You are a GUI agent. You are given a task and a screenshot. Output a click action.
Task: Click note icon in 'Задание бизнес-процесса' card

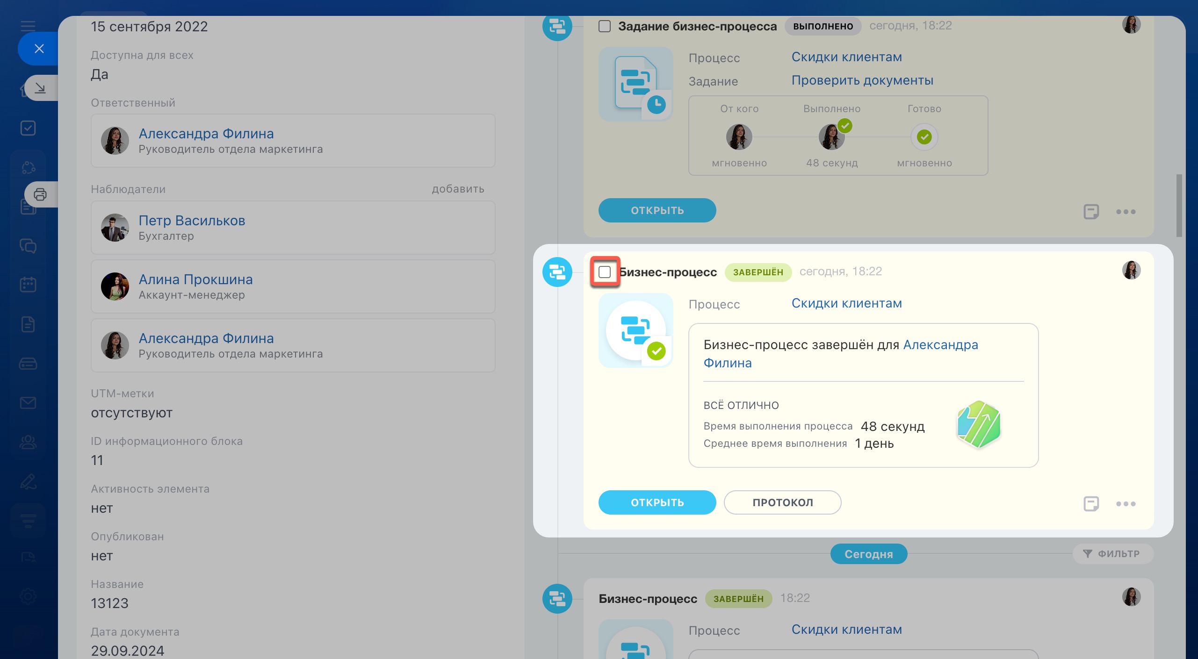1091,212
